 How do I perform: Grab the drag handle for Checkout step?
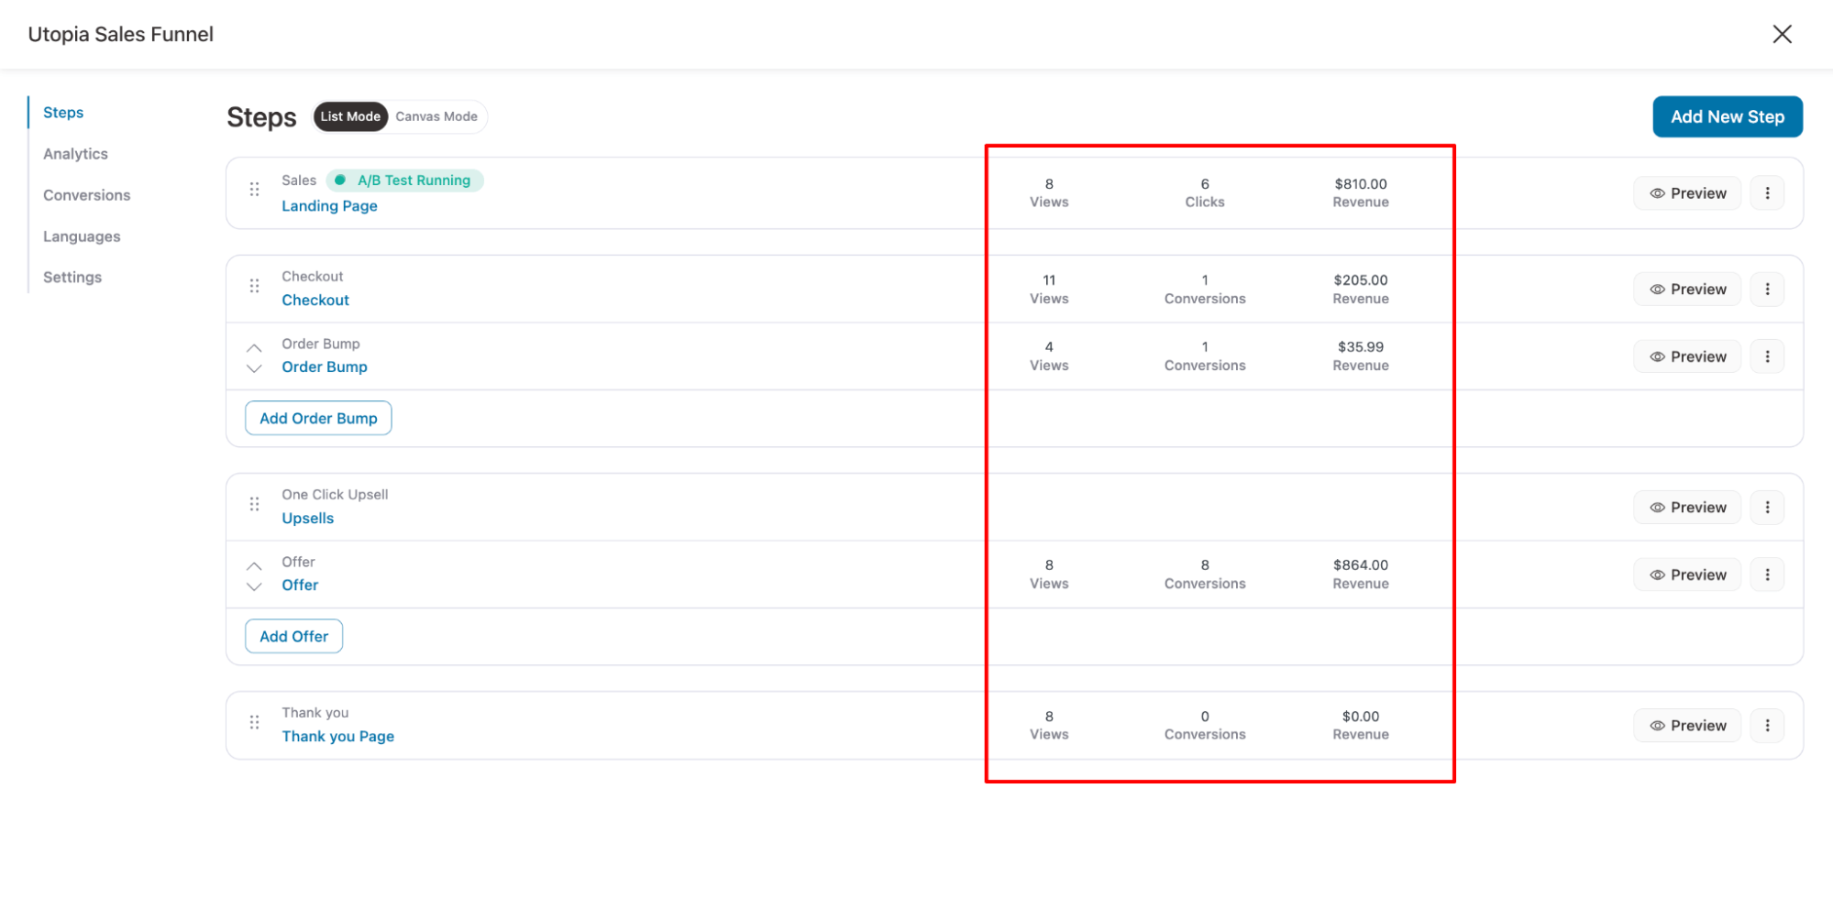click(x=254, y=286)
